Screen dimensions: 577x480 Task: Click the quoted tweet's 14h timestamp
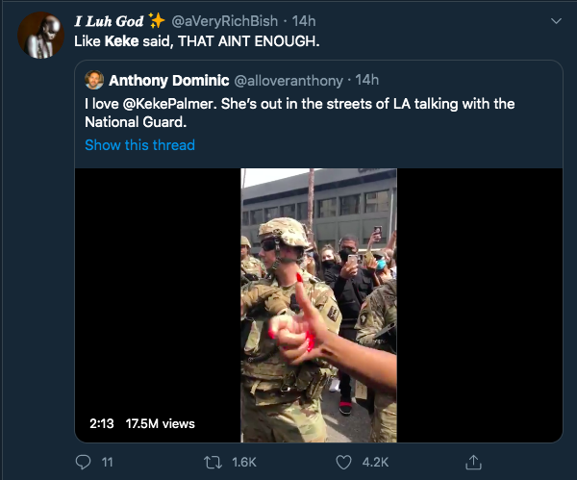[x=367, y=80]
